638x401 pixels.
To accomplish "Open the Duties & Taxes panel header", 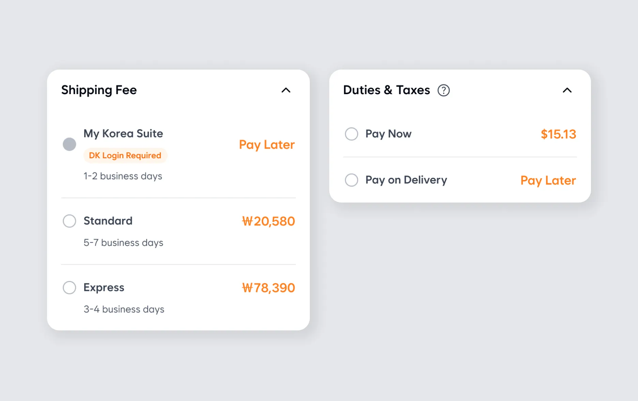I will coord(386,90).
